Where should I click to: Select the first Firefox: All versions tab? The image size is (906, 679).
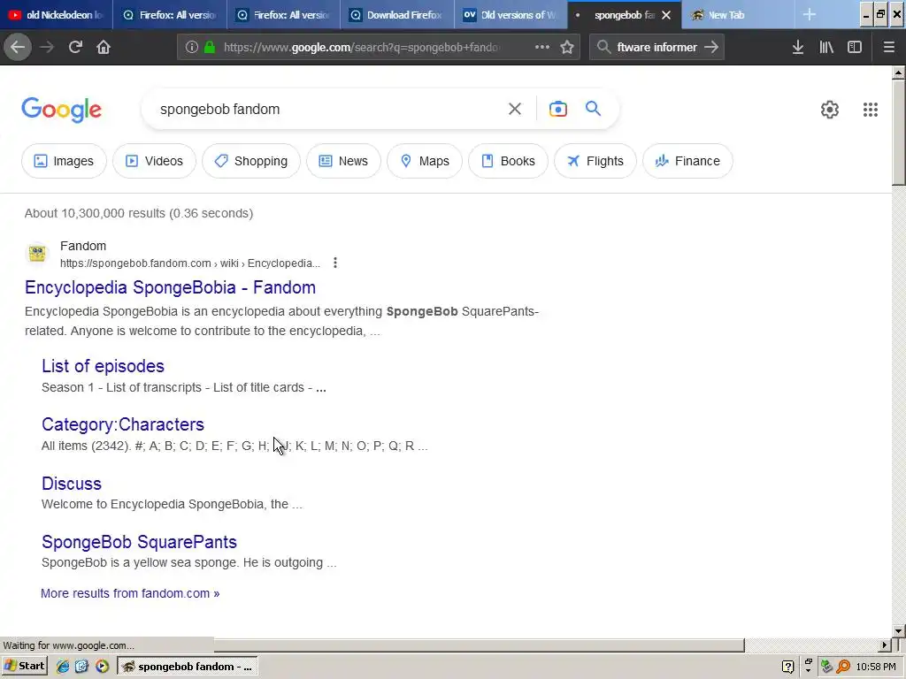coord(169,14)
